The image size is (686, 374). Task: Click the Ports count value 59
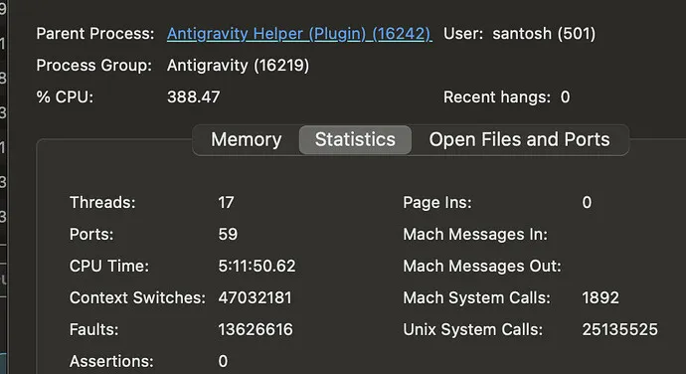(x=228, y=234)
